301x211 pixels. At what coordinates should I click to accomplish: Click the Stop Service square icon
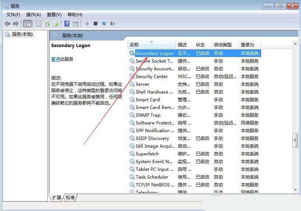click(x=96, y=24)
